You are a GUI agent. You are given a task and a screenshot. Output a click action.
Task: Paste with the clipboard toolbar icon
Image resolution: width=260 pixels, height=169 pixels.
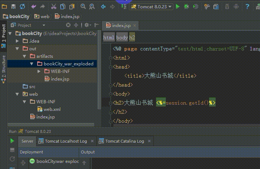coord(72,6)
